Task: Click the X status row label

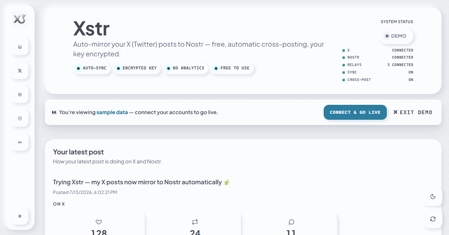Action: [349, 50]
